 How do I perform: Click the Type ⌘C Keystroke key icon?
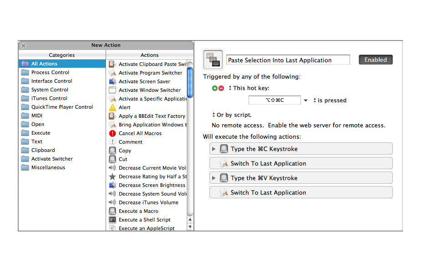click(x=224, y=149)
